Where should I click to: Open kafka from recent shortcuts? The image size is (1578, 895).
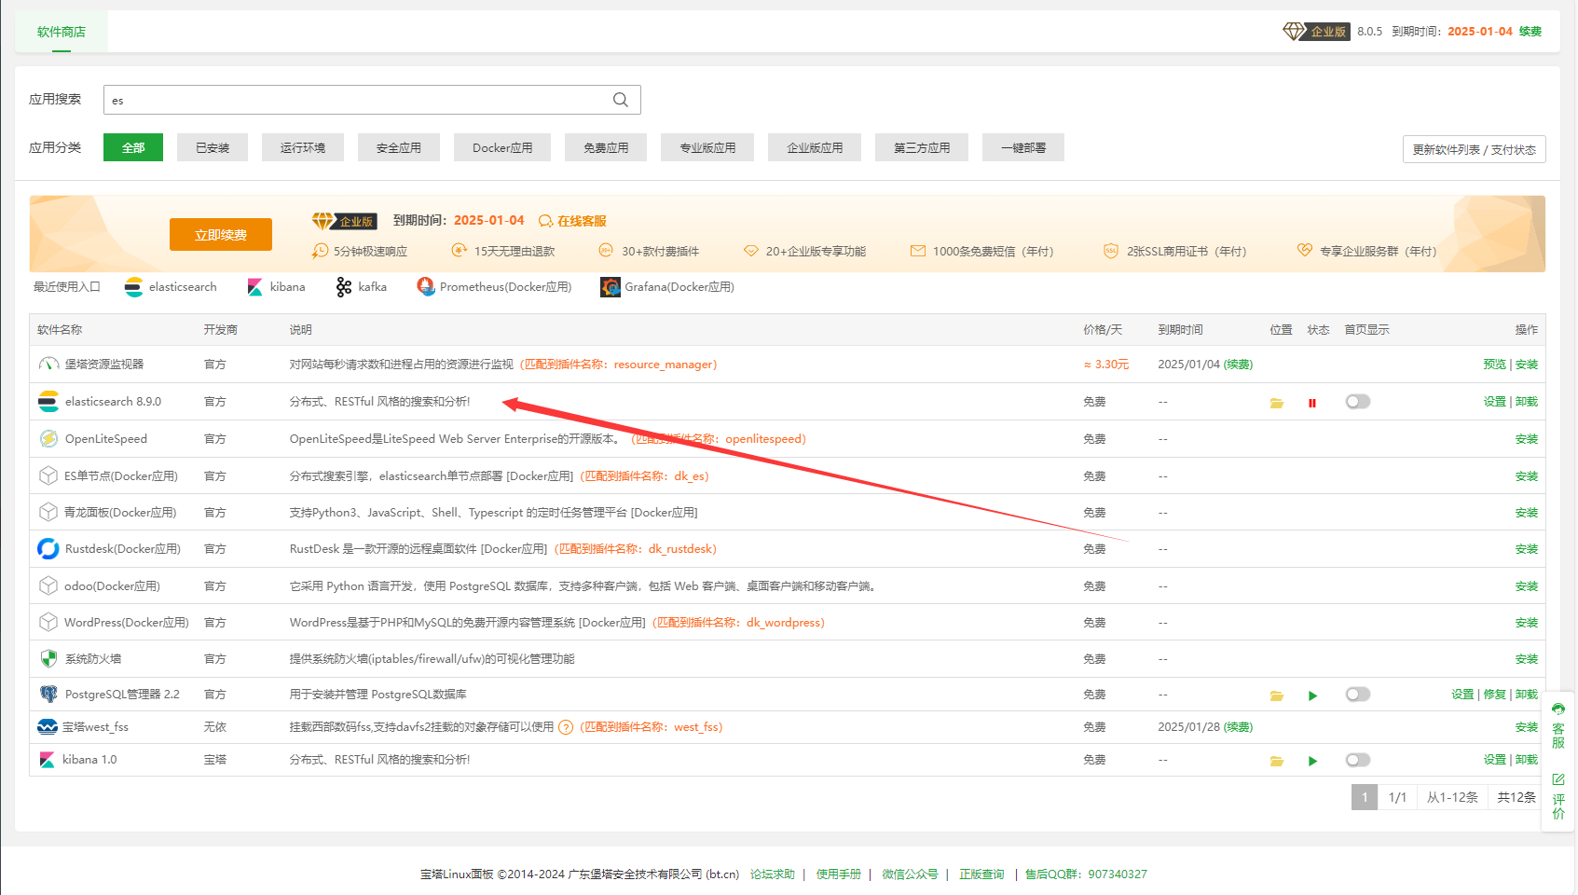362,287
